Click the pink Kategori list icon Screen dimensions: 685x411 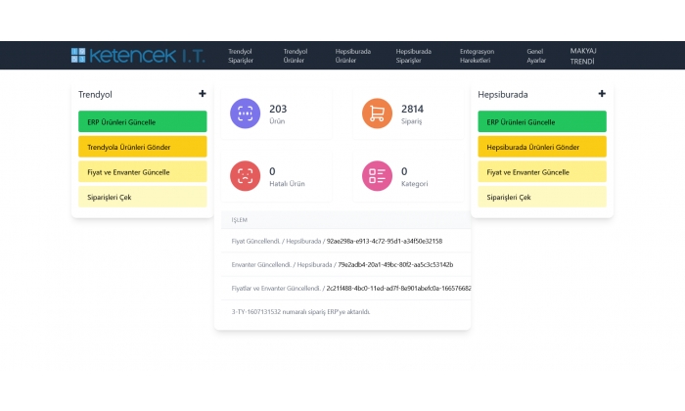[377, 175]
